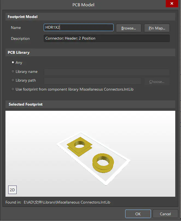Close the PCB Model dialog
181x221 pixels.
pyautogui.click(x=172, y=4)
